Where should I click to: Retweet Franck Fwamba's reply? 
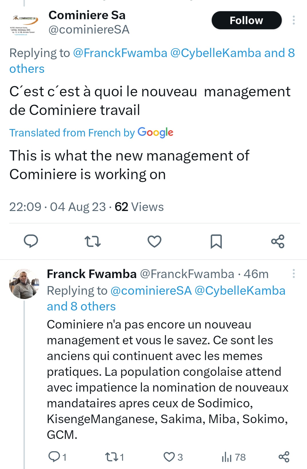(114, 457)
